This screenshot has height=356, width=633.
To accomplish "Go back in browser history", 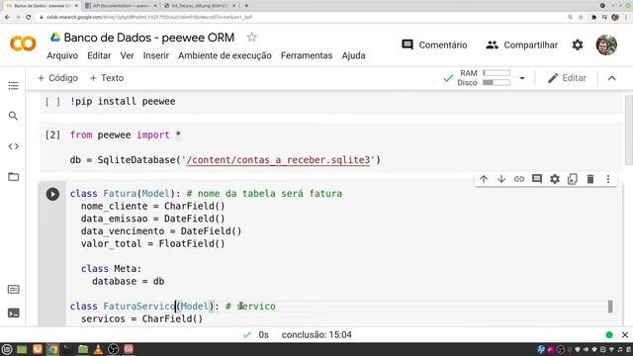I will tap(7, 18).
